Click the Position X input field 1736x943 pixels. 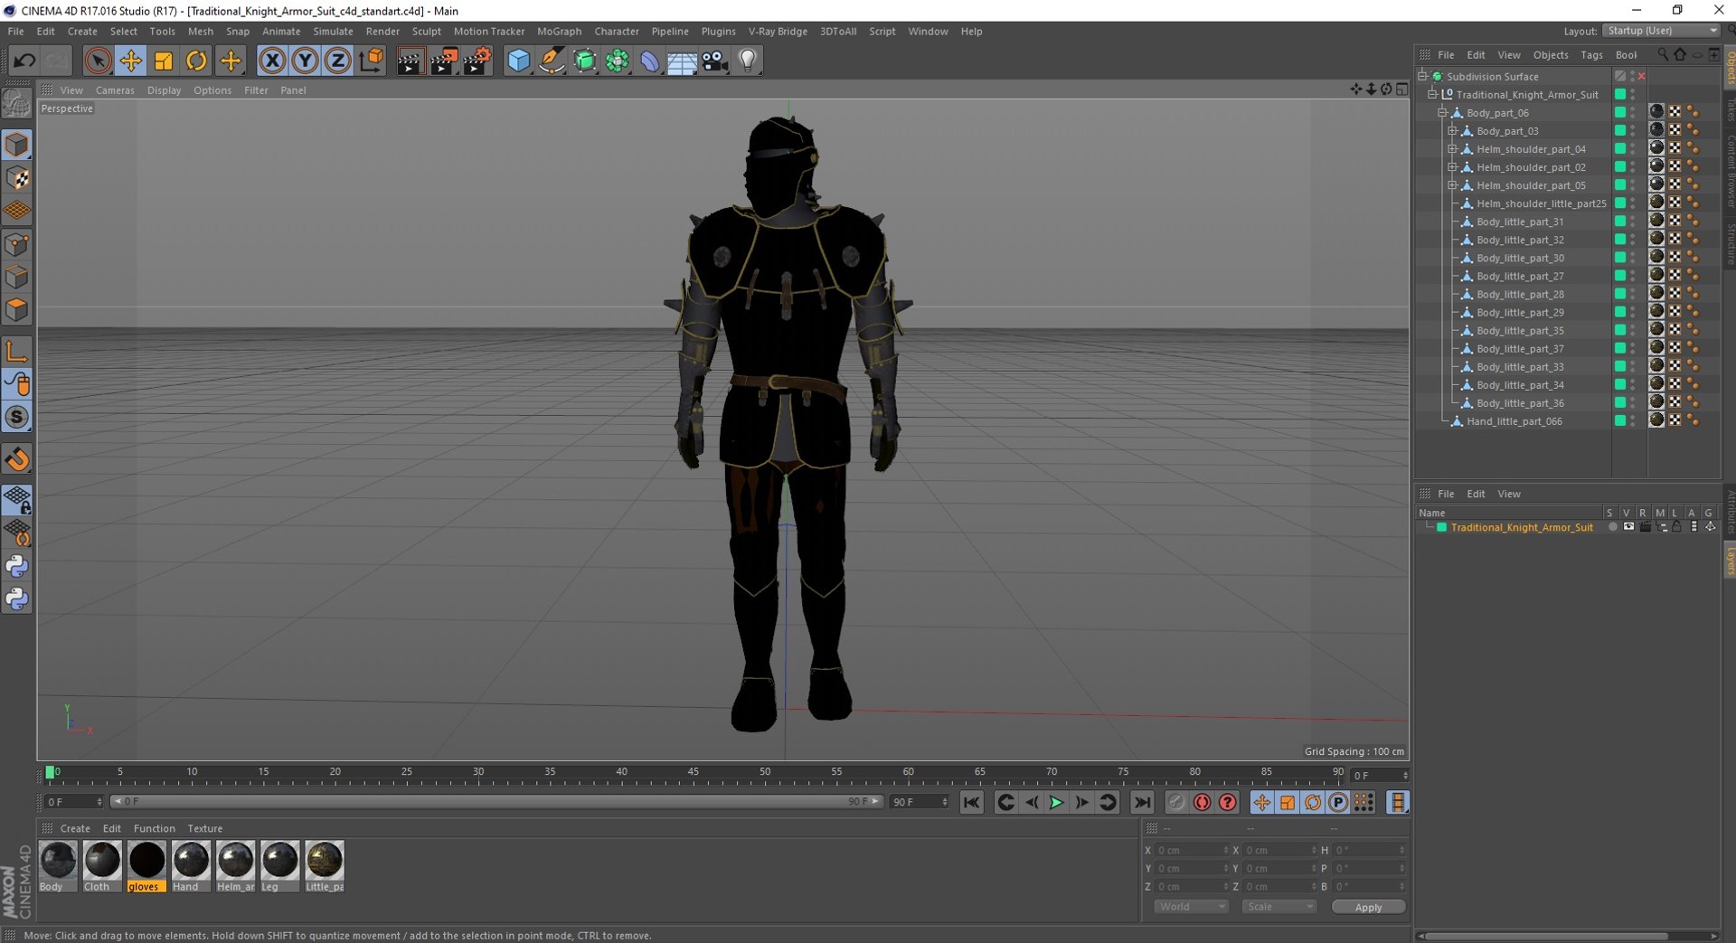pyautogui.click(x=1191, y=851)
